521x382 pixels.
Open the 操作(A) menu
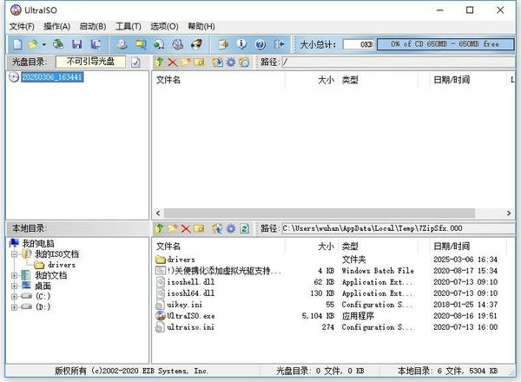[56, 27]
